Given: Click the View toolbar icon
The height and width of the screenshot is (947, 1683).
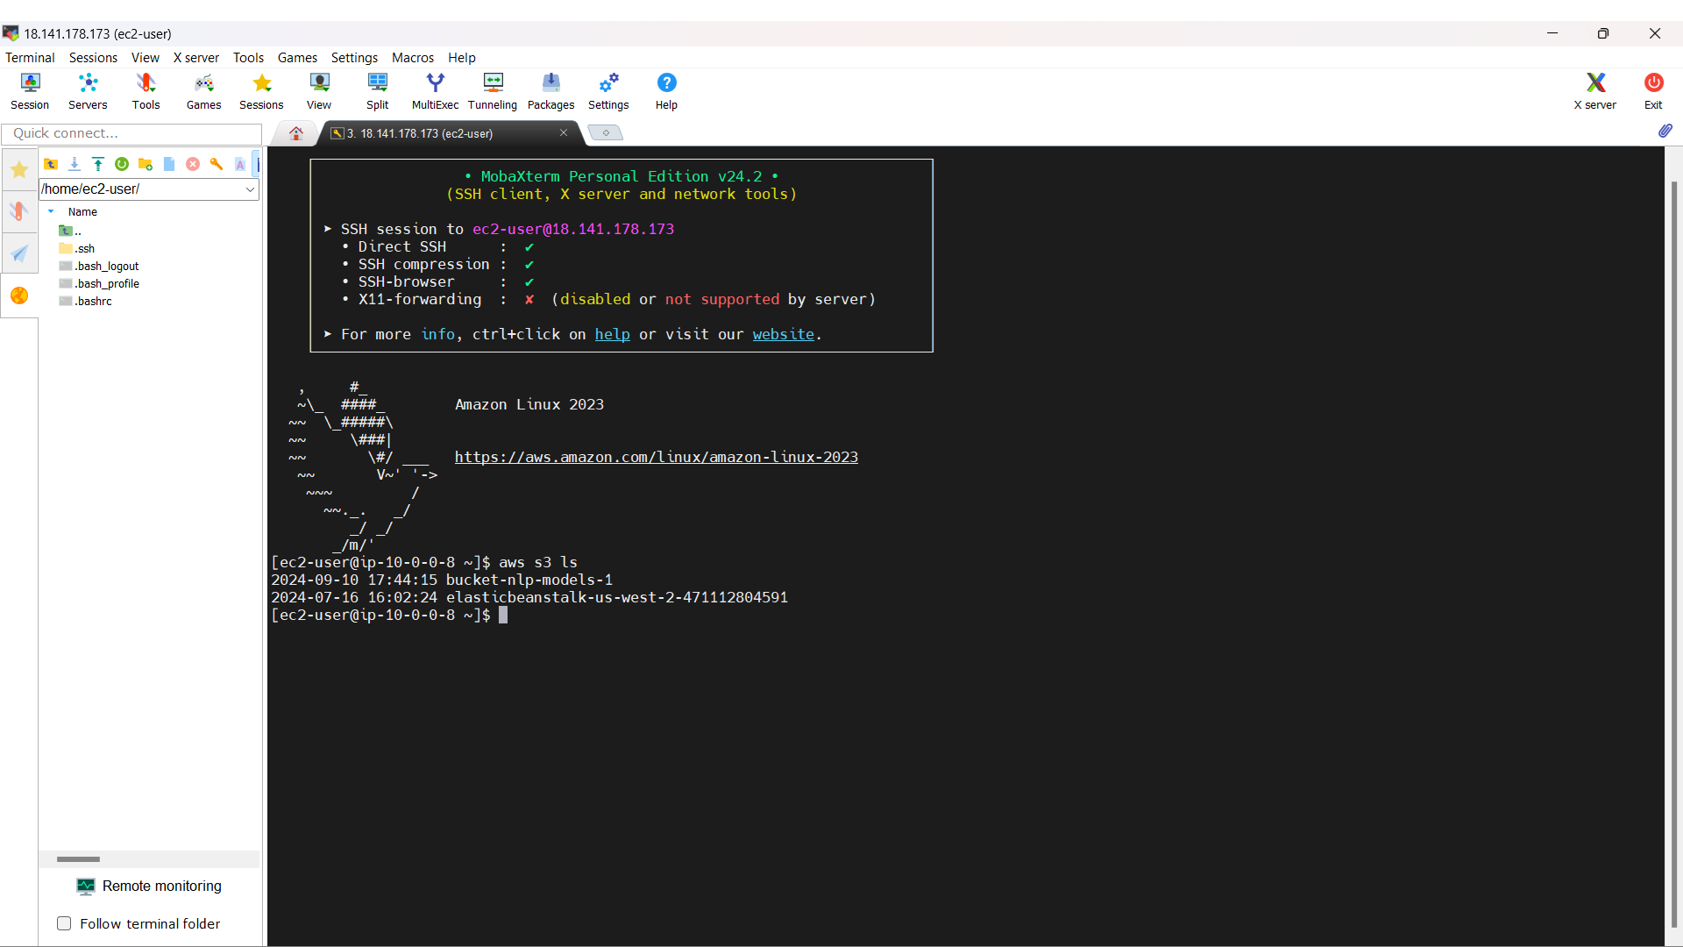Looking at the screenshot, I should click(x=319, y=91).
